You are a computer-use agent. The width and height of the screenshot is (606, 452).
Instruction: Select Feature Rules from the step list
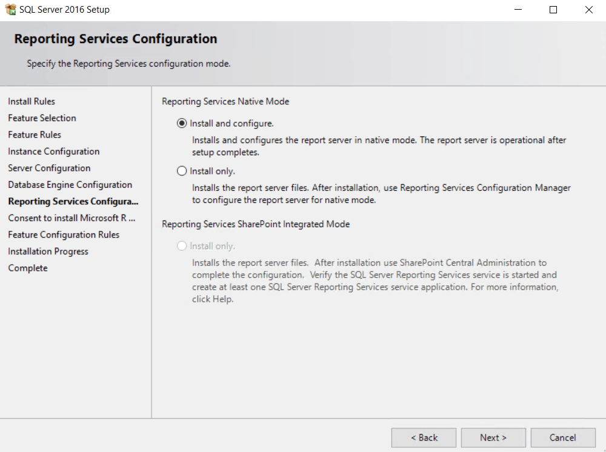(34, 135)
